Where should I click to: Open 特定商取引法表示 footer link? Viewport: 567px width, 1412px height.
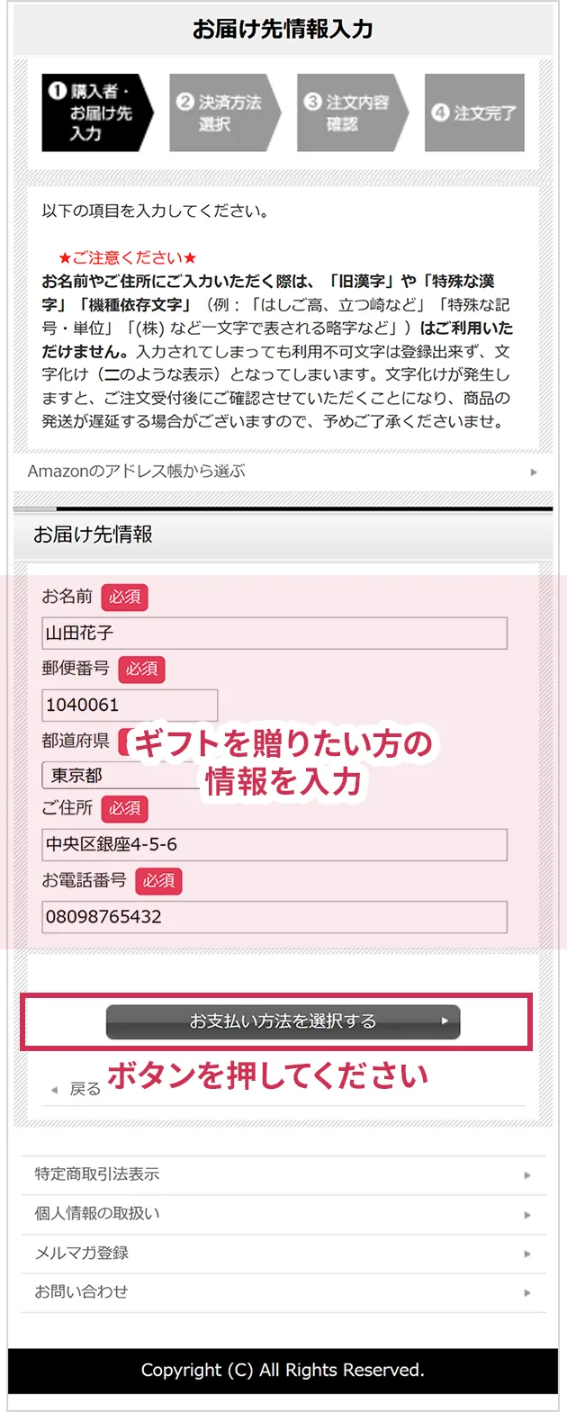[283, 1174]
